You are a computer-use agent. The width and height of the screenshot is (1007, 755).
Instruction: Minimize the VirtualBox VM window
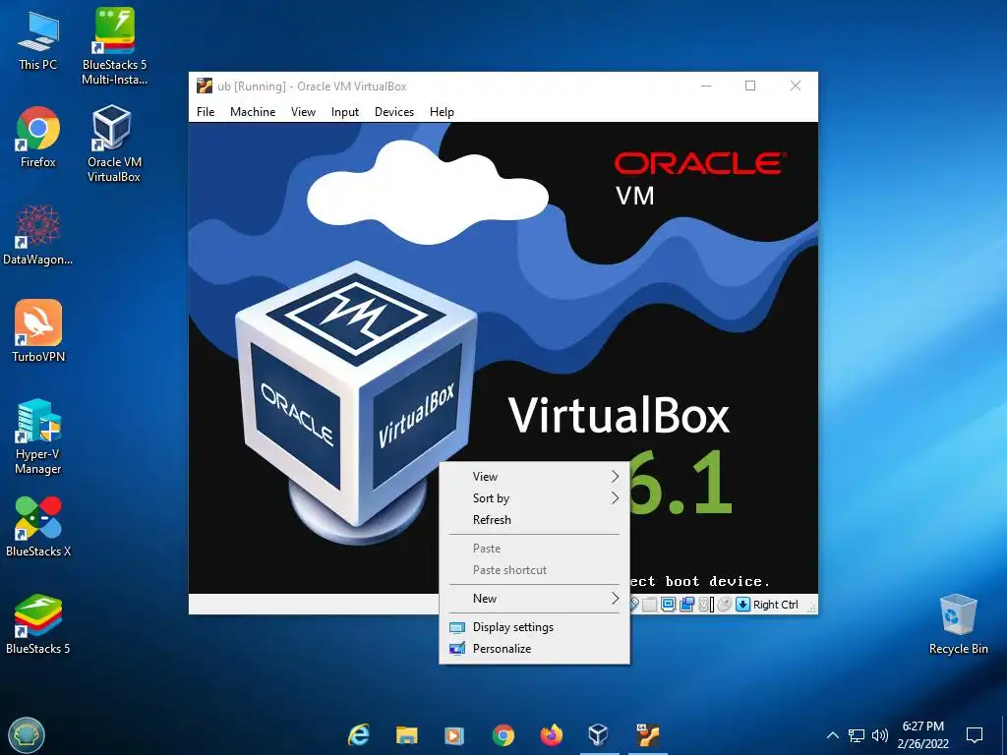[706, 87]
